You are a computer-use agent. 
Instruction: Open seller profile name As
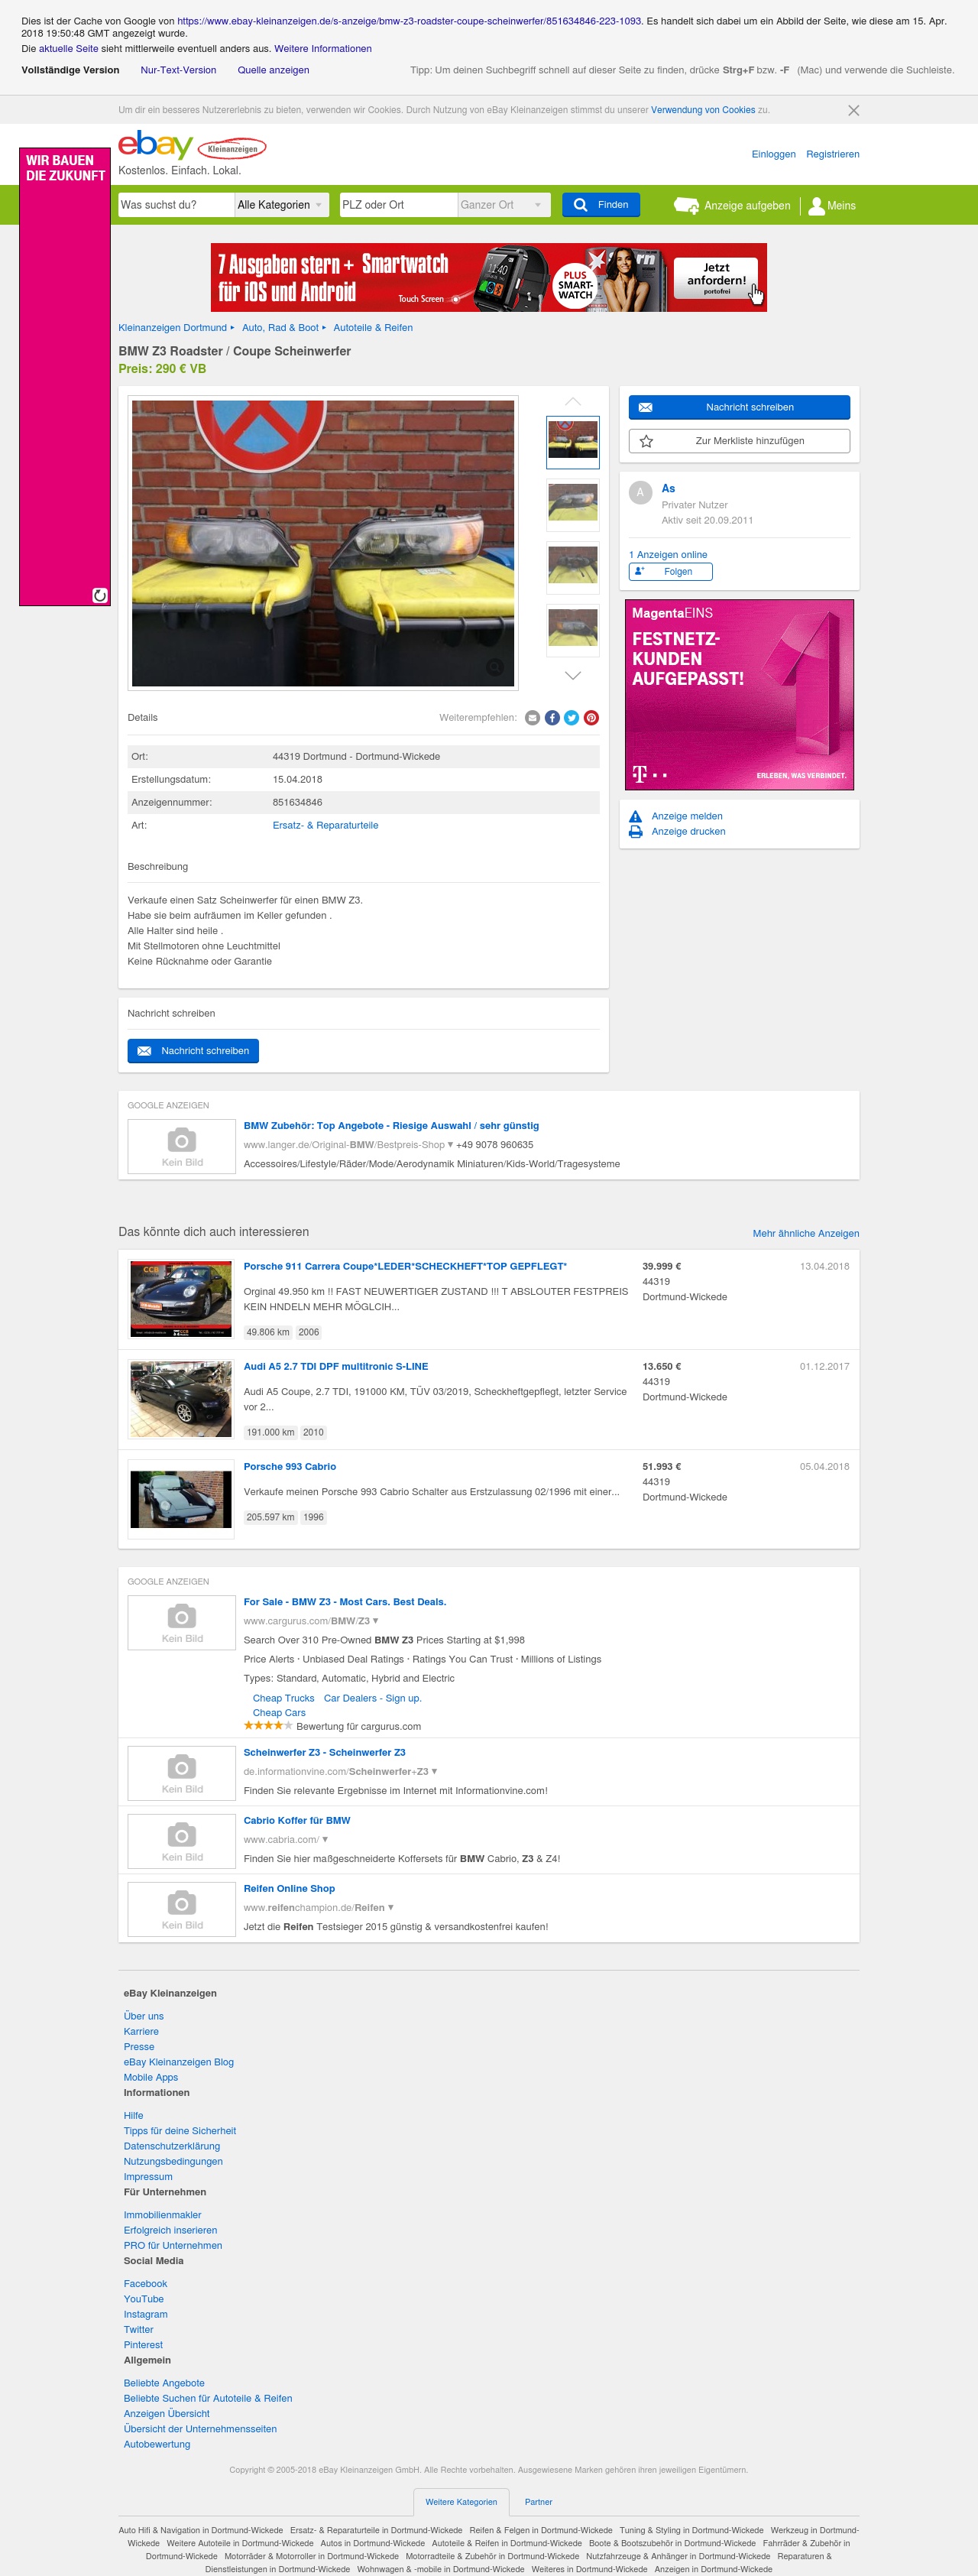pos(668,489)
